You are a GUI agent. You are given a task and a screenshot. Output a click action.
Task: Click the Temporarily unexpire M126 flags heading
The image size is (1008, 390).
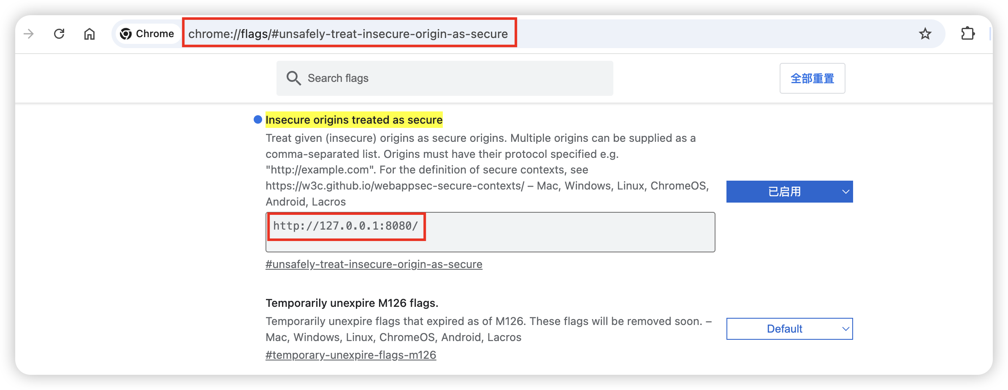[x=352, y=303]
